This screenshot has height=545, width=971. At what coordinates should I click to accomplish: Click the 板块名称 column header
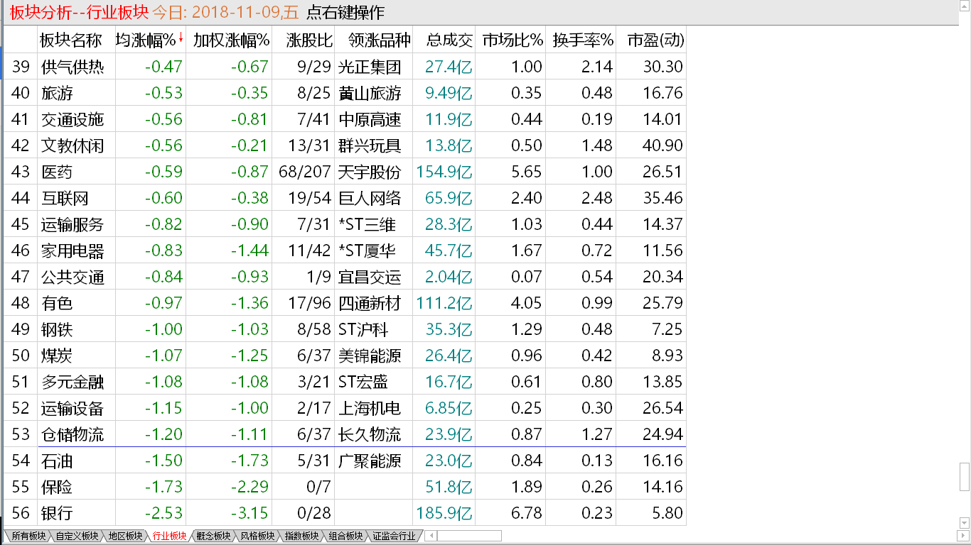pyautogui.click(x=71, y=40)
